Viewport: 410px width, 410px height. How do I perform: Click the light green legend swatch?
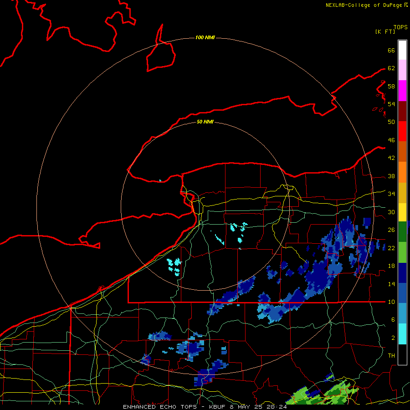pyautogui.click(x=402, y=252)
